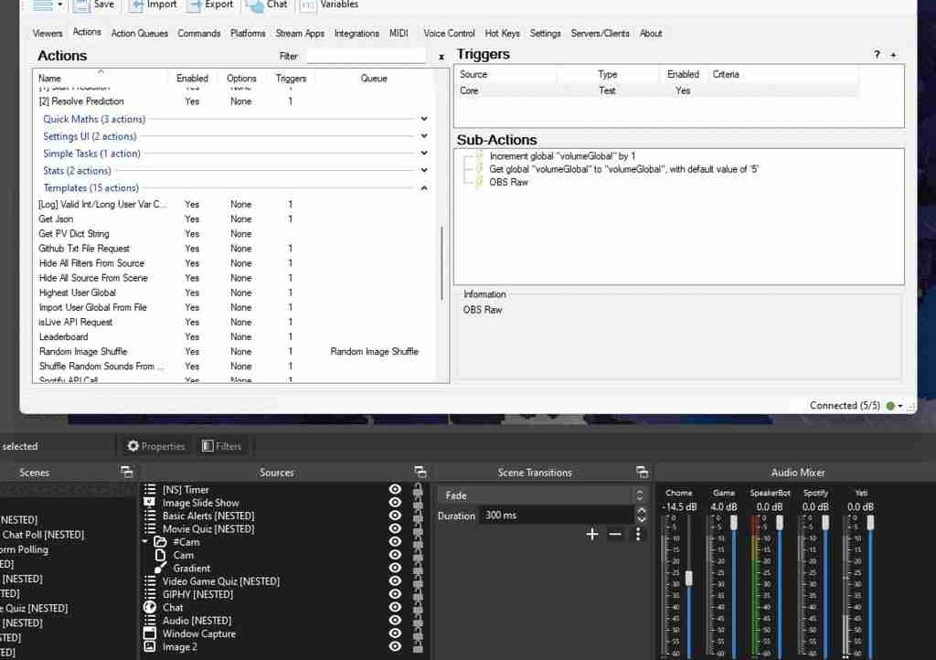Image resolution: width=936 pixels, height=660 pixels.
Task: Click the Queue column header
Action: pos(374,79)
